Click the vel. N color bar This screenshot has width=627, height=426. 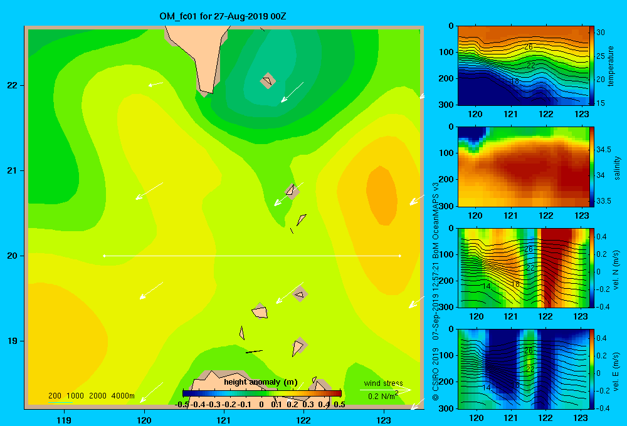(592, 268)
